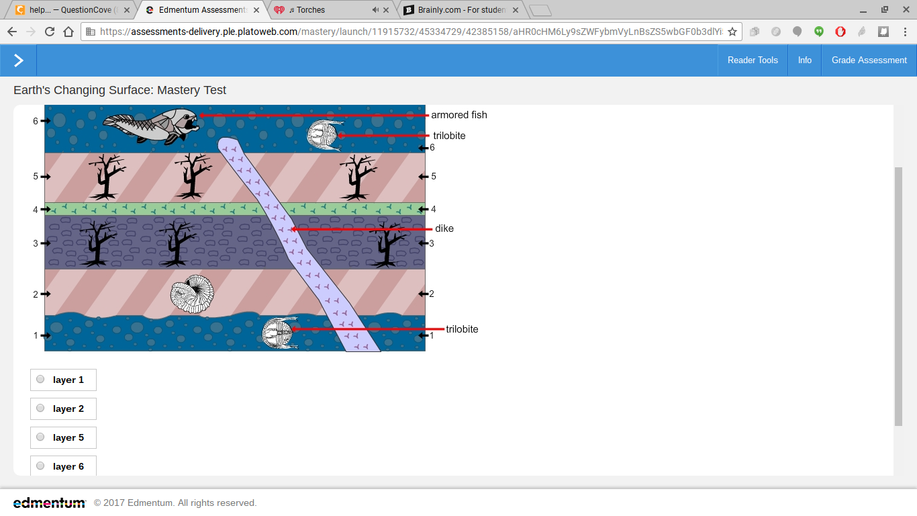This screenshot has width=917, height=516.
Task: Click the browser back arrow
Action: point(11,32)
